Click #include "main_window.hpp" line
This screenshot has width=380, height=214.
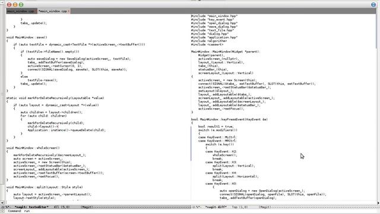(214, 16)
